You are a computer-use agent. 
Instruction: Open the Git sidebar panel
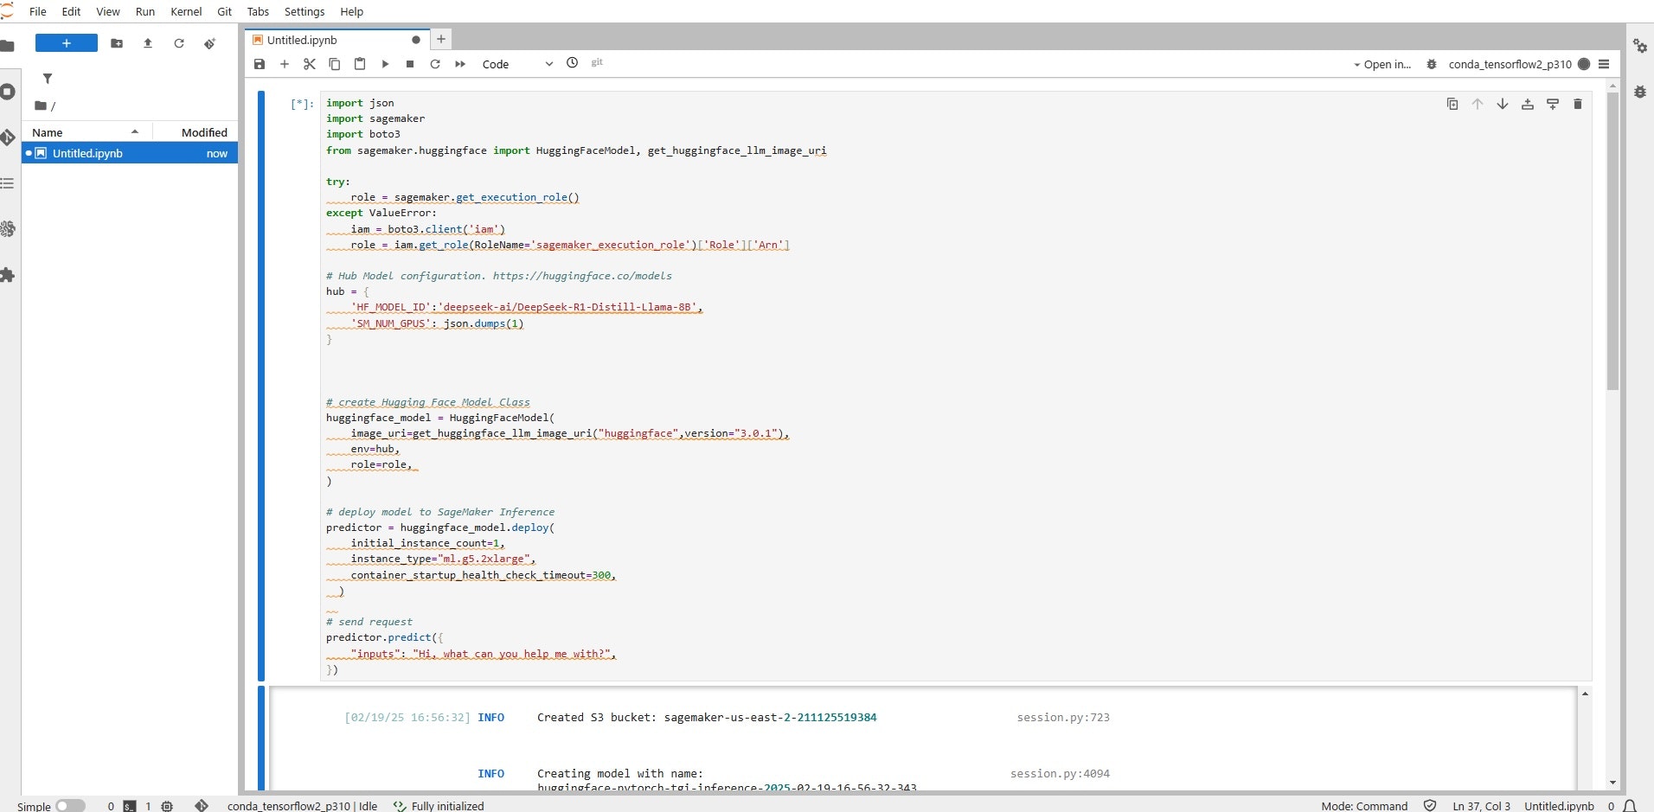(8, 137)
